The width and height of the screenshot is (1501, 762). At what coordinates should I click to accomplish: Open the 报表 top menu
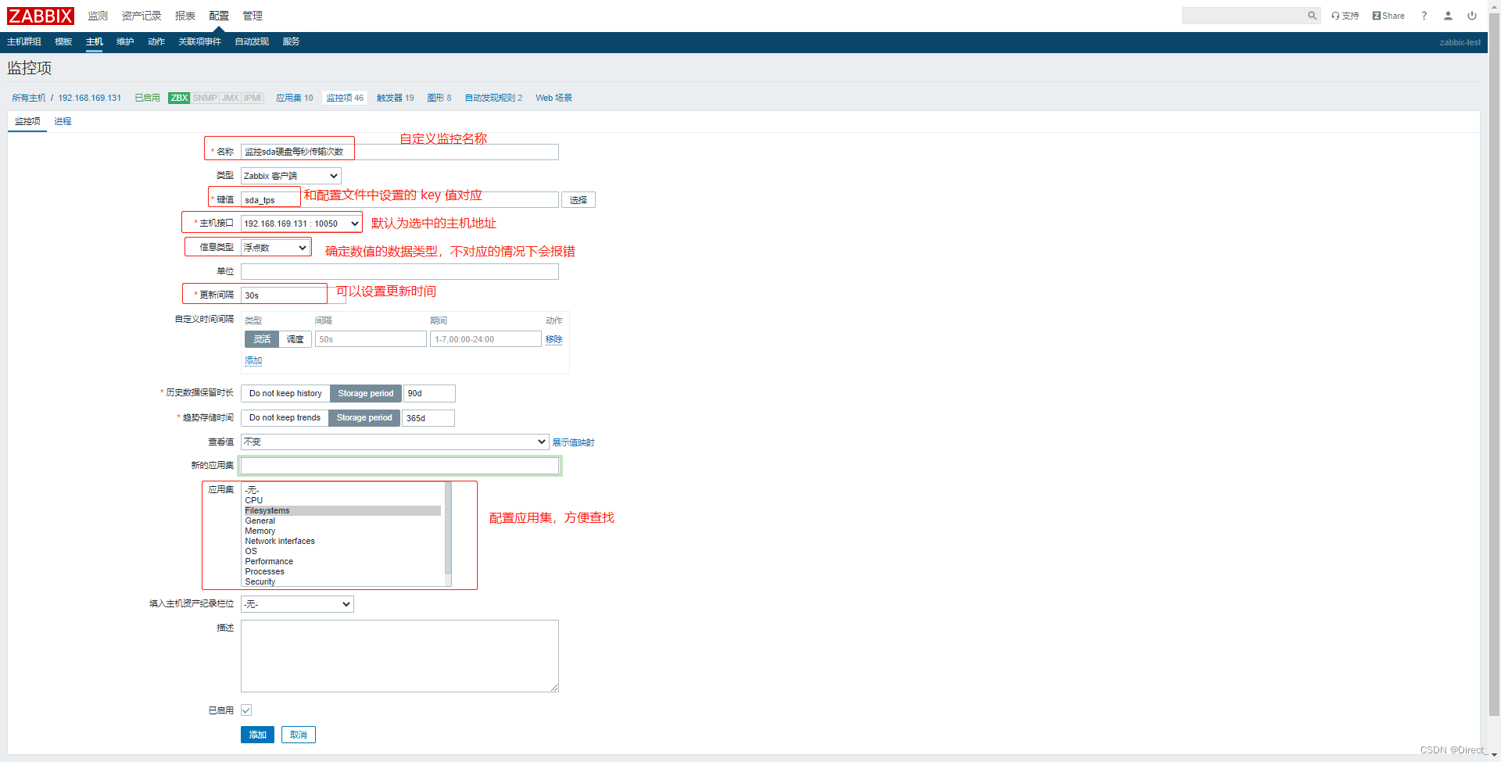(x=185, y=16)
